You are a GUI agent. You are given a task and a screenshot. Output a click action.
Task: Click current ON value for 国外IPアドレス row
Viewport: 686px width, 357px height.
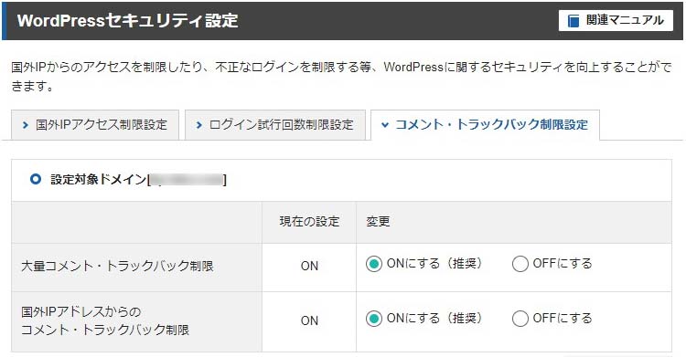(309, 320)
